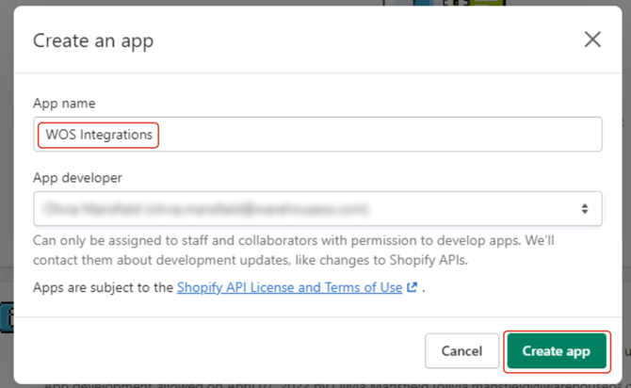The image size is (631, 388).
Task: Click the empty space right of WOS Integrations
Action: pyautogui.click(x=377, y=135)
